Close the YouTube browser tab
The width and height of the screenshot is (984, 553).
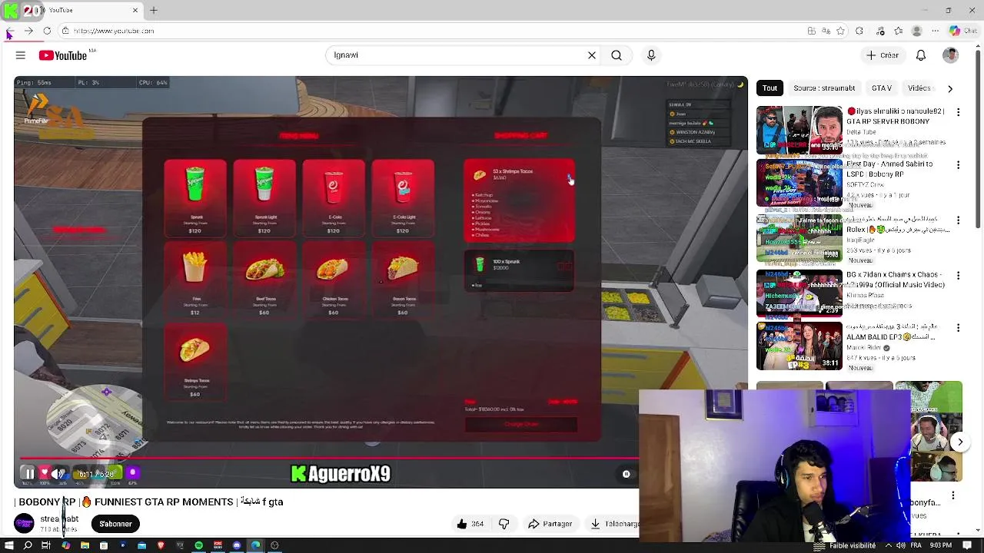135,10
